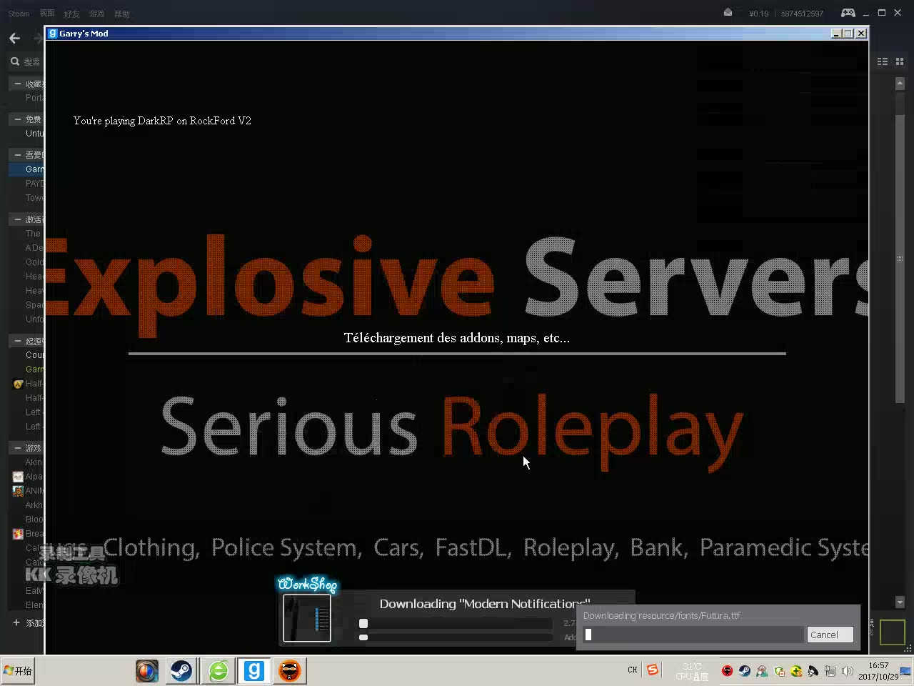The height and width of the screenshot is (686, 914).
Task: Click the network connection tray icon
Action: 830,671
